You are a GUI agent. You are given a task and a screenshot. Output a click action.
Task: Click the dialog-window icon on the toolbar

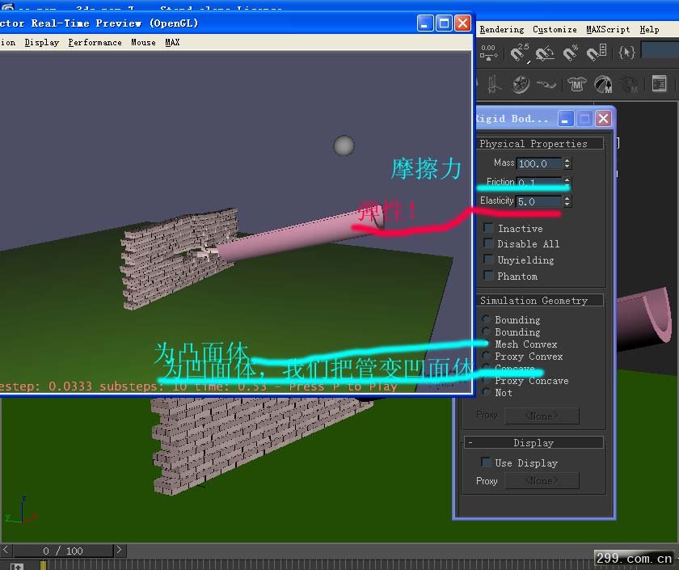659,83
